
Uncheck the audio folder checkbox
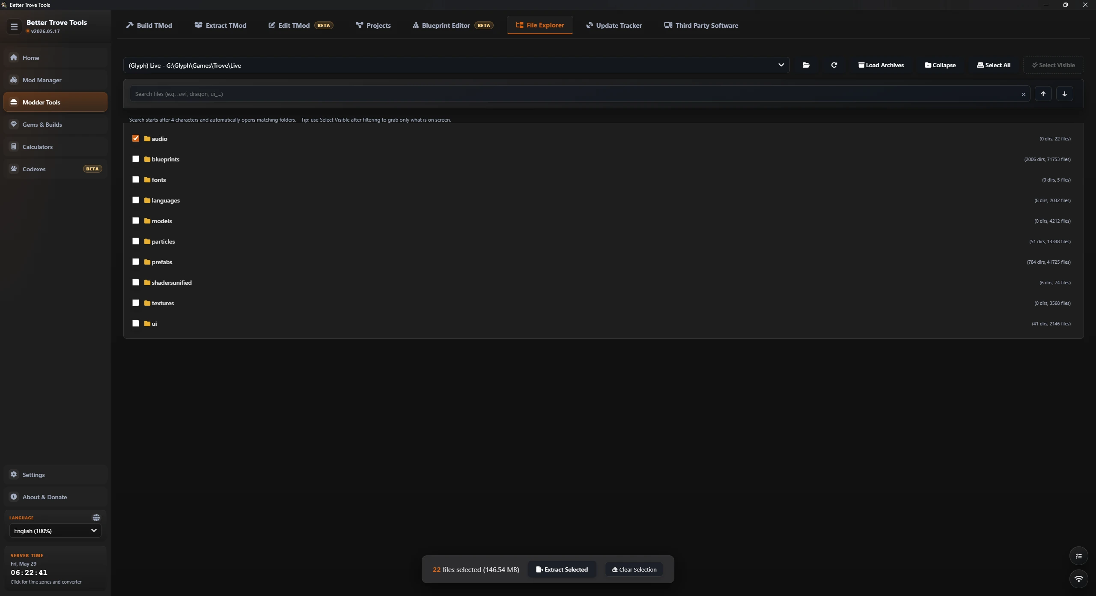[x=136, y=138]
